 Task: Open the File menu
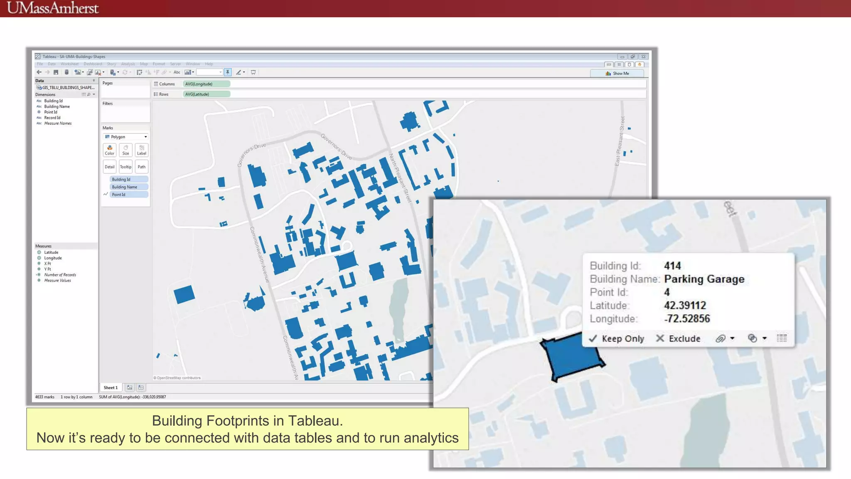click(x=40, y=64)
